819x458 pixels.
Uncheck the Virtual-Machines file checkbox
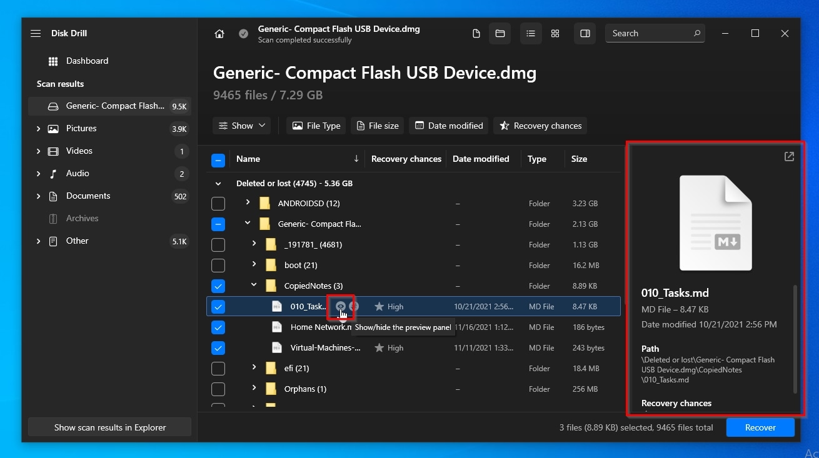pos(218,348)
